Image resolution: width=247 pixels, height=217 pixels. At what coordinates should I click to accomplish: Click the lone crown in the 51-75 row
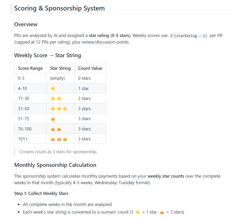pyautogui.click(x=53, y=119)
